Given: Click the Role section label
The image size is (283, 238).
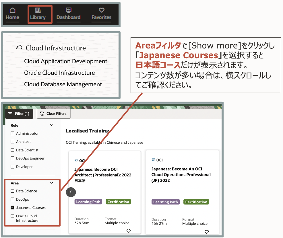Looking at the screenshot, I should point(14,126).
